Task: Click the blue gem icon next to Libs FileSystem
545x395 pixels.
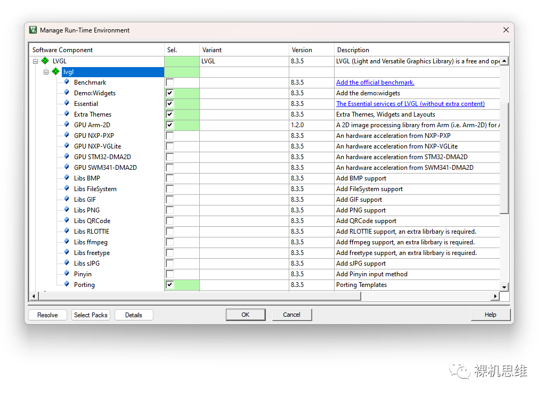Action: coord(67,188)
